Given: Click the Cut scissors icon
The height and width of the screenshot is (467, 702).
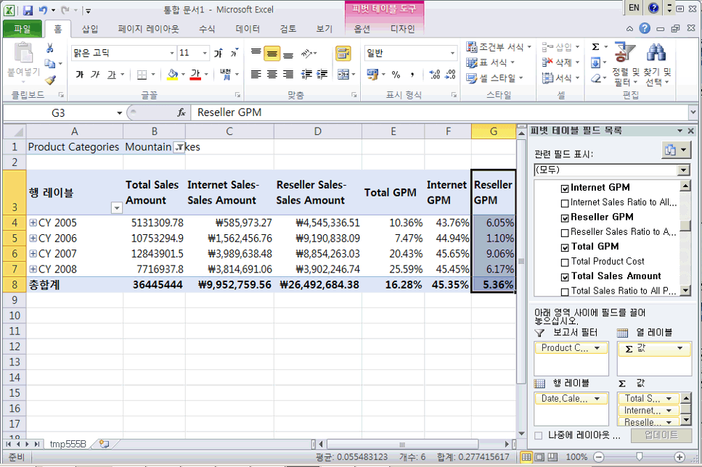Looking at the screenshot, I should click(x=49, y=48).
